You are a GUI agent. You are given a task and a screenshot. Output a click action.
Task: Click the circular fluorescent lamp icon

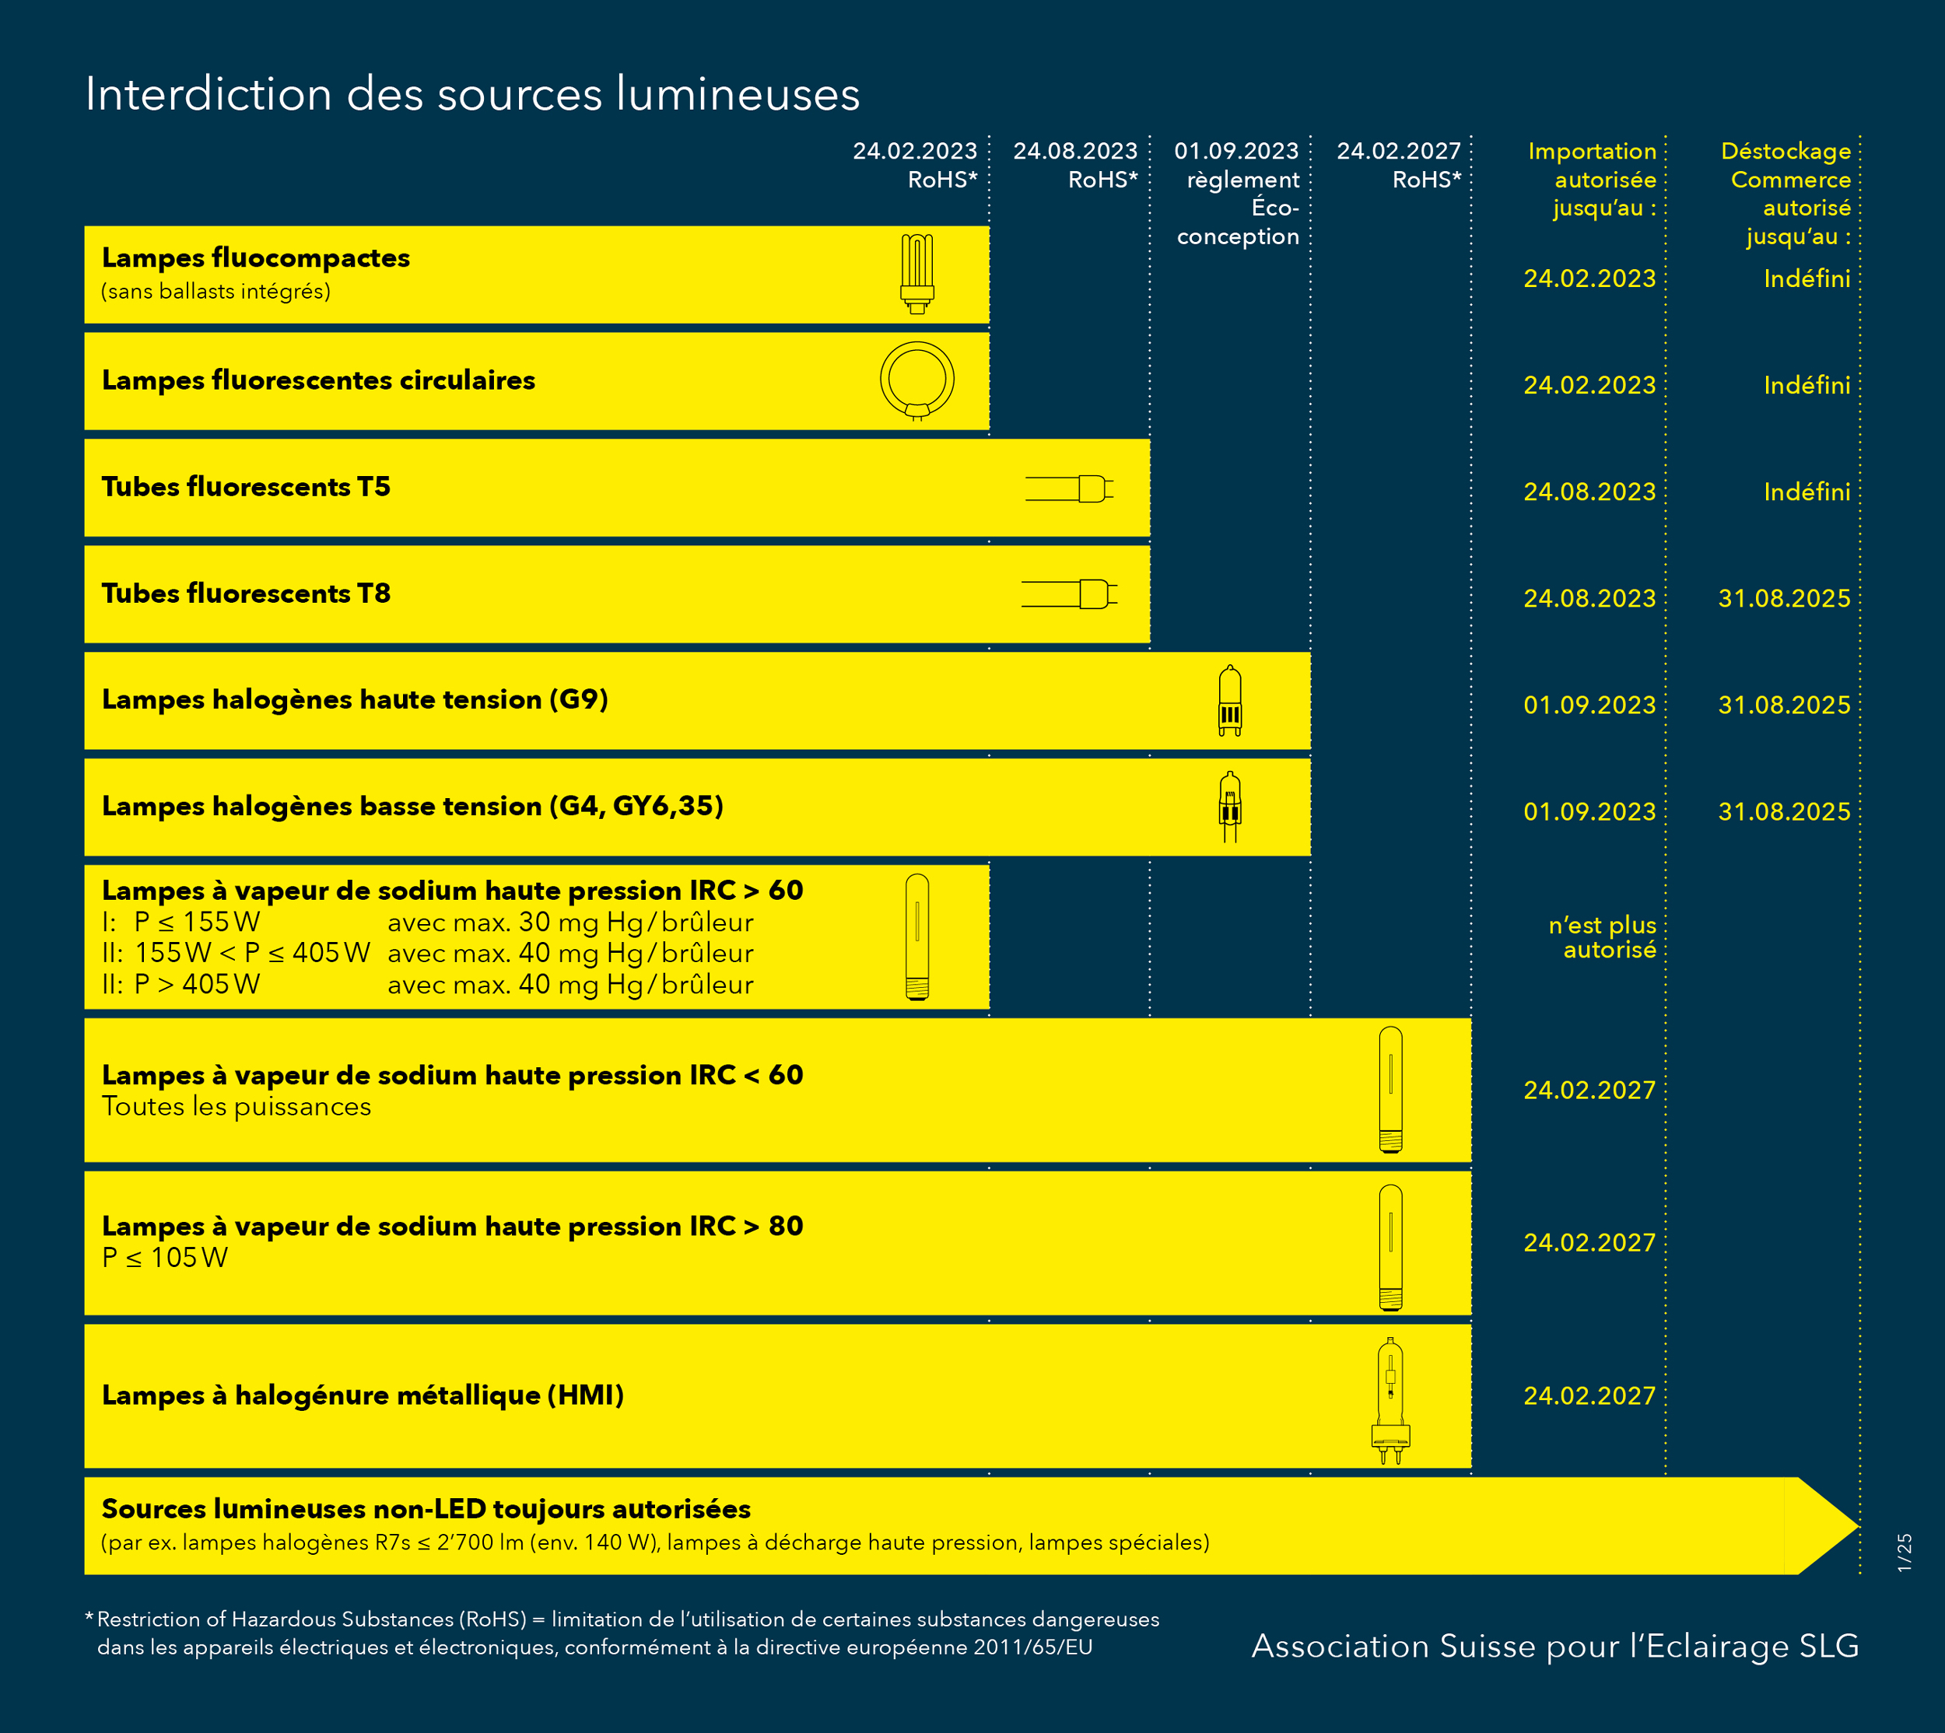tap(916, 380)
